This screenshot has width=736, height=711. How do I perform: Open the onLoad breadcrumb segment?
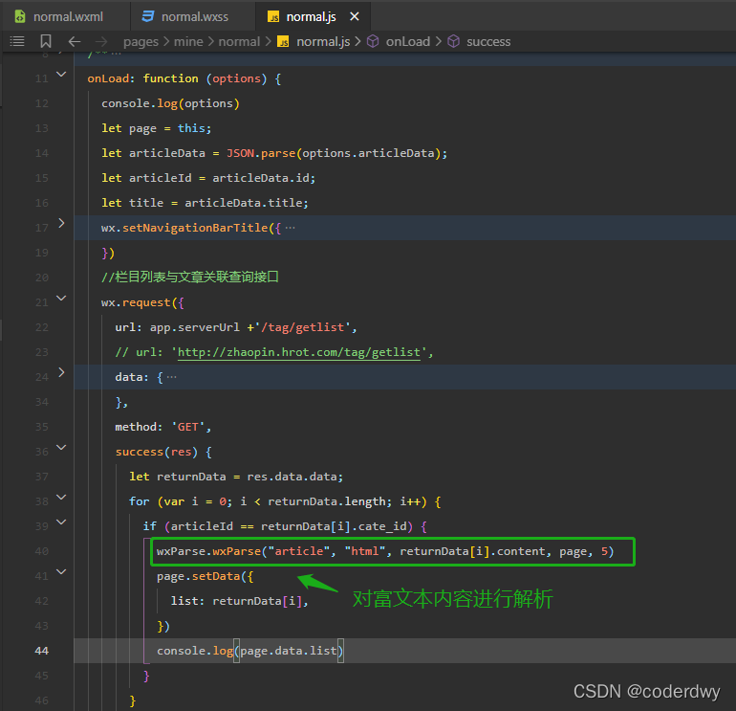coord(408,41)
